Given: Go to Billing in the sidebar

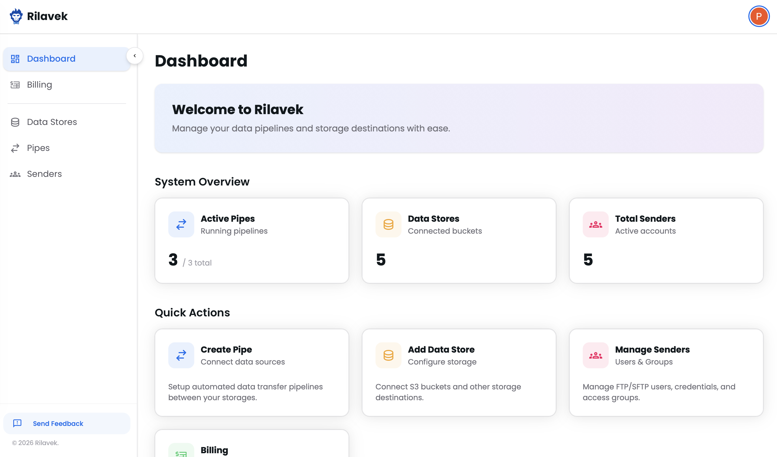Looking at the screenshot, I should [x=39, y=85].
